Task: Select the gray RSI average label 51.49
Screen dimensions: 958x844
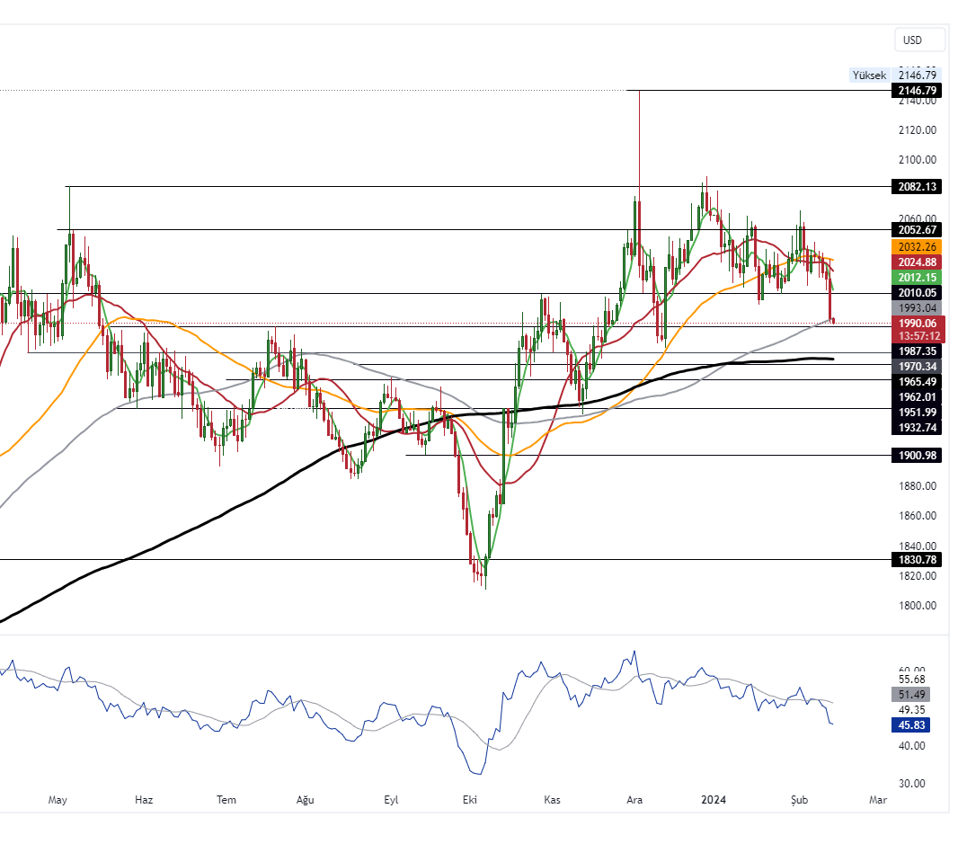Action: tap(917, 695)
